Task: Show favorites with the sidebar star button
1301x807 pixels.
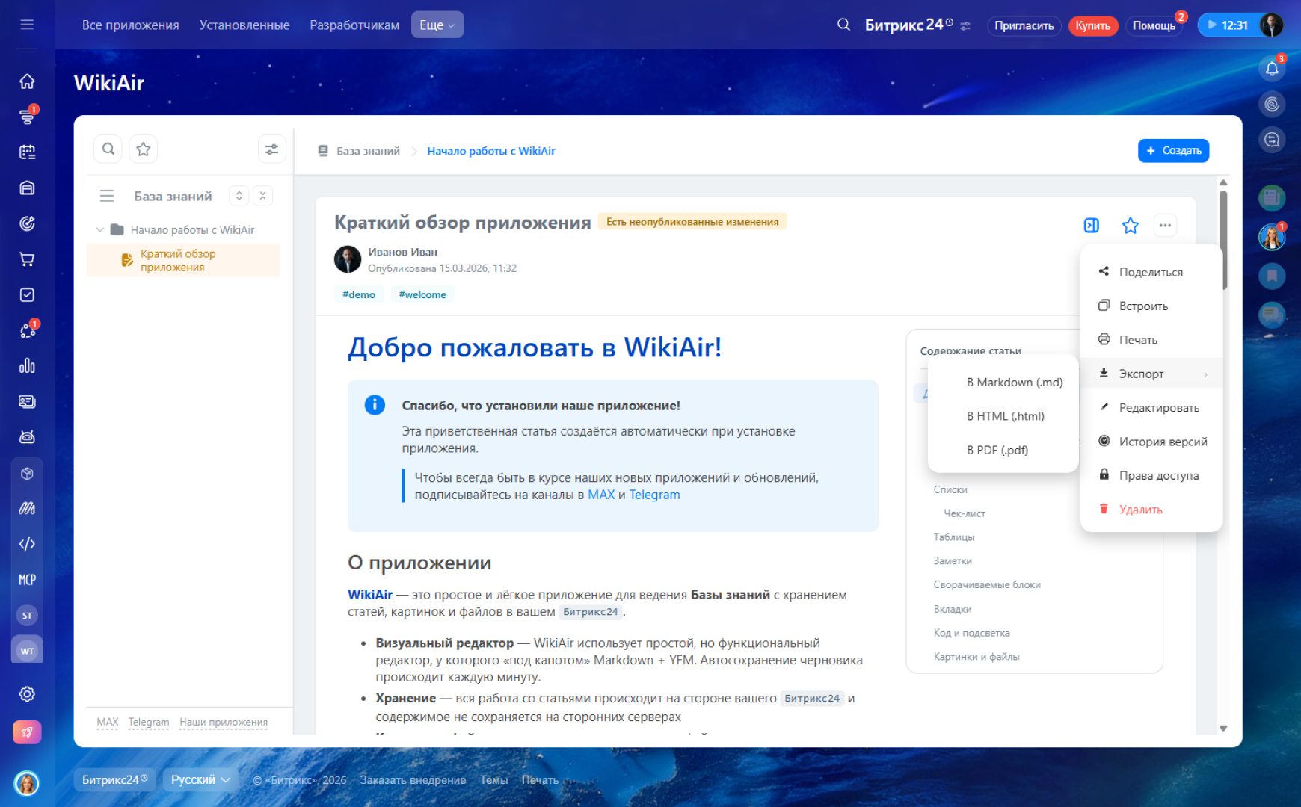Action: click(144, 149)
